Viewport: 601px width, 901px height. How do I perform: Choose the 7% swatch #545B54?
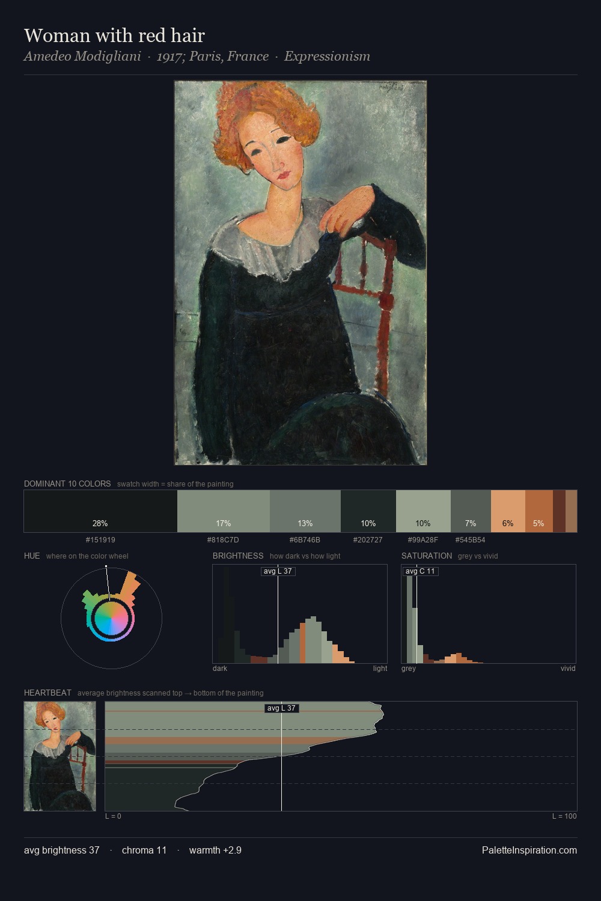(471, 511)
